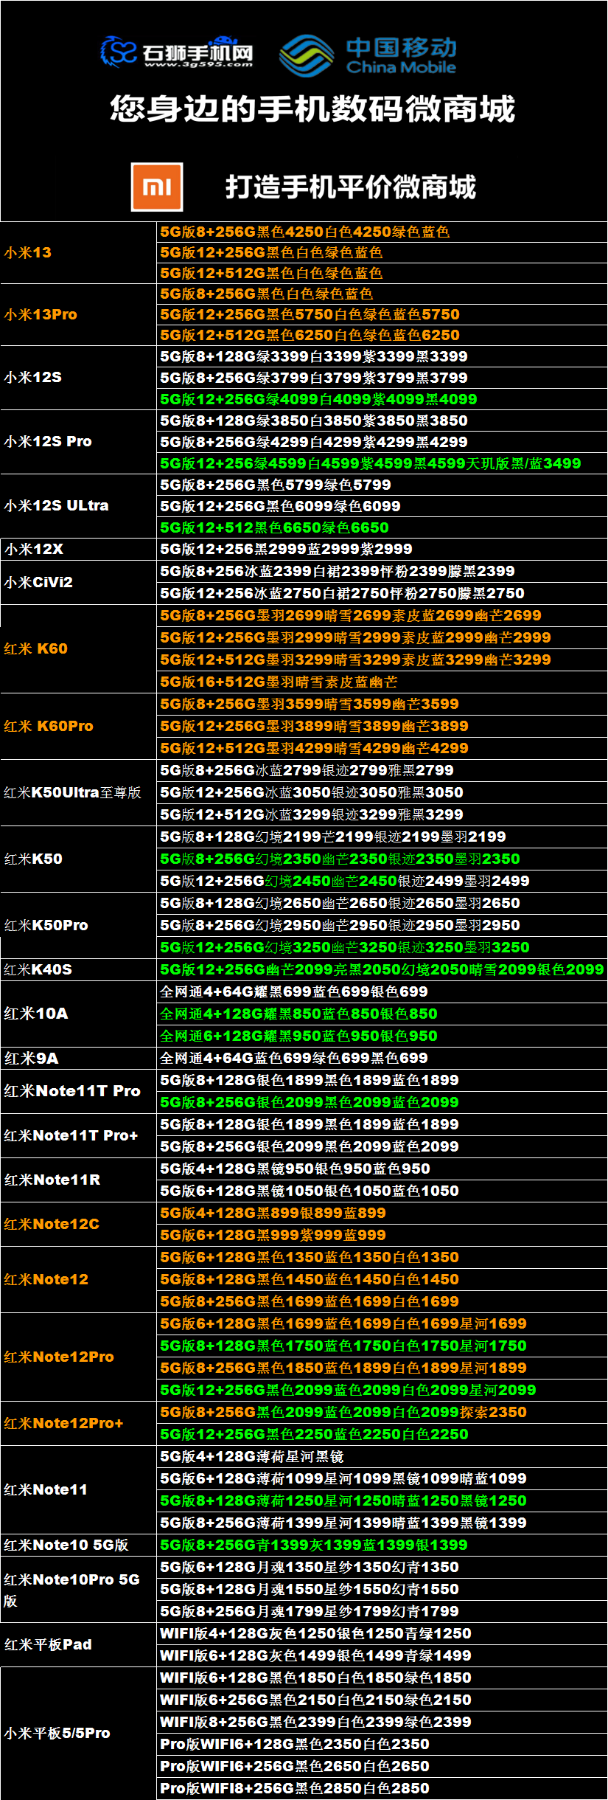Select the row starting "5G版12+256G幻境3250"
Image resolution: width=608 pixels, height=1800 pixels.
point(382,947)
